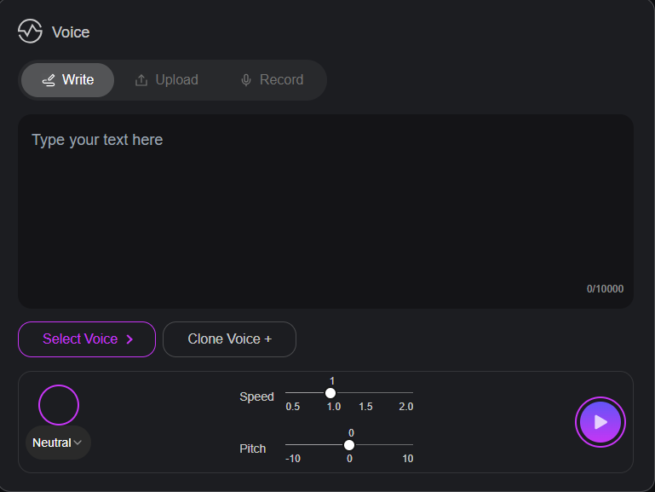Click the Type your text here field
The height and width of the screenshot is (492, 655).
click(326, 211)
